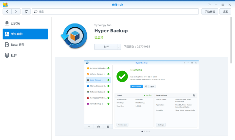Click the back navigation arrow
Viewport: 235px width, 140px height.
click(7, 12)
